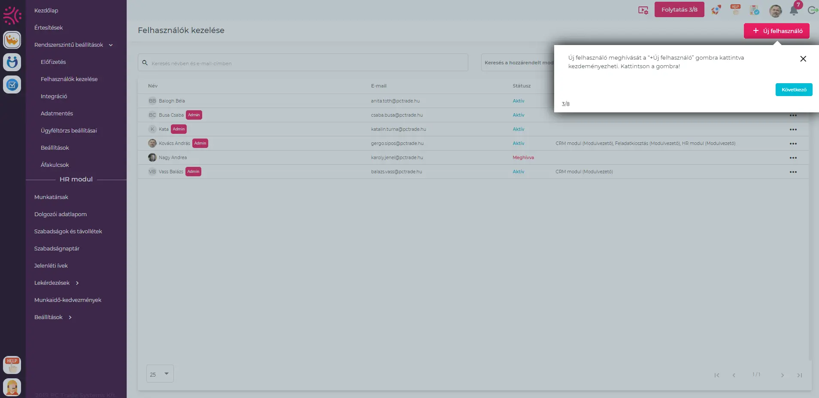Close the onboarding tooltip popup
This screenshot has height=398, width=819.
tap(803, 59)
